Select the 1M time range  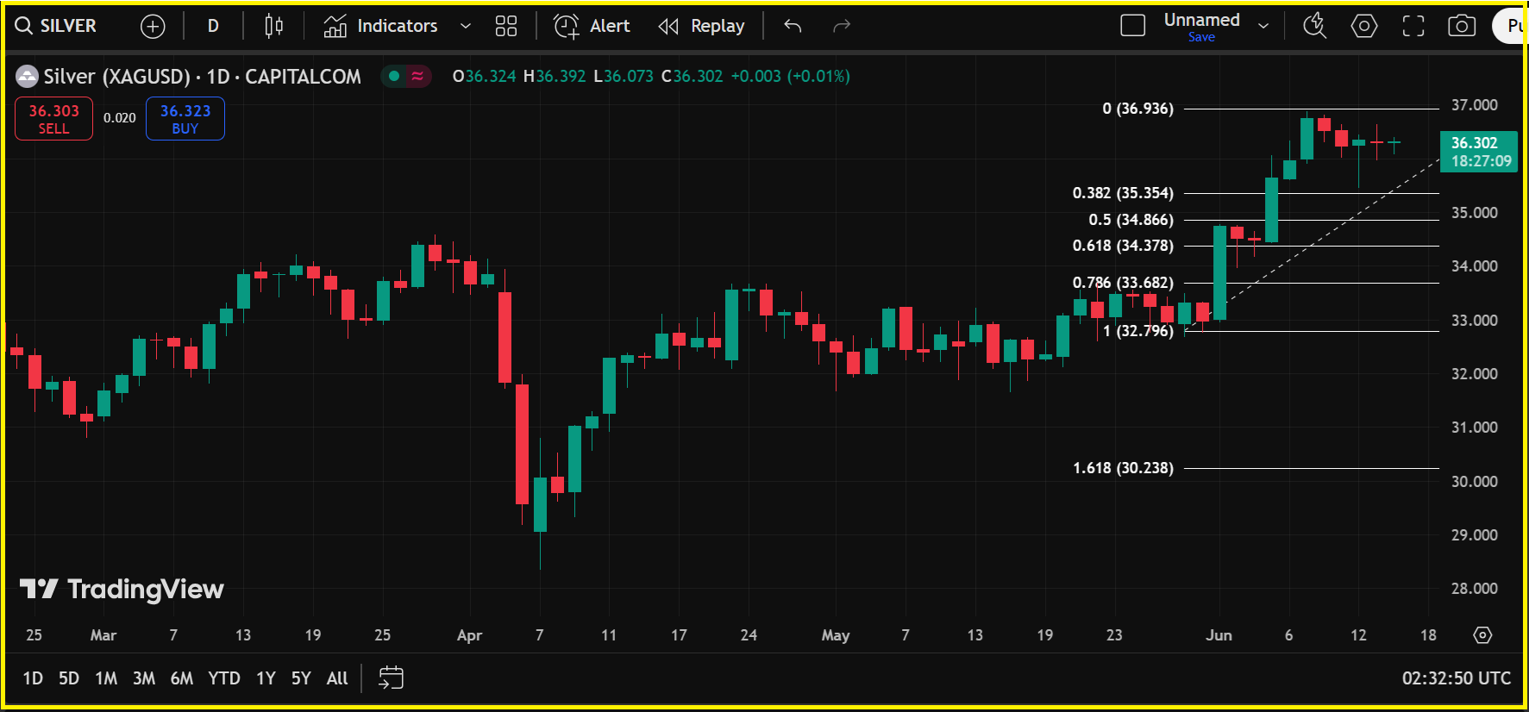click(x=106, y=678)
